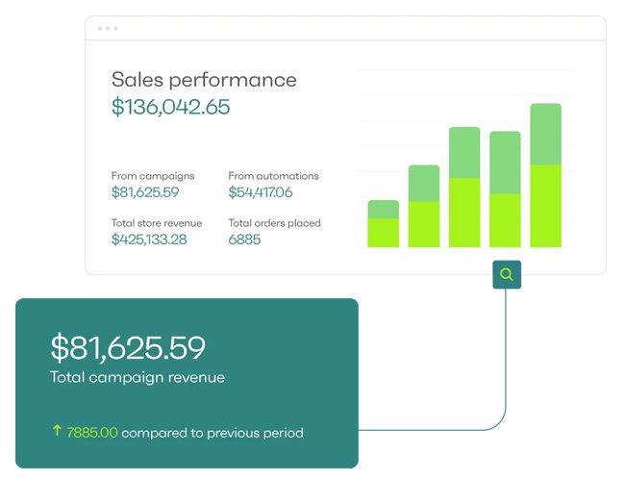Click the green up arrow icon
The width and height of the screenshot is (625, 479).
(57, 430)
